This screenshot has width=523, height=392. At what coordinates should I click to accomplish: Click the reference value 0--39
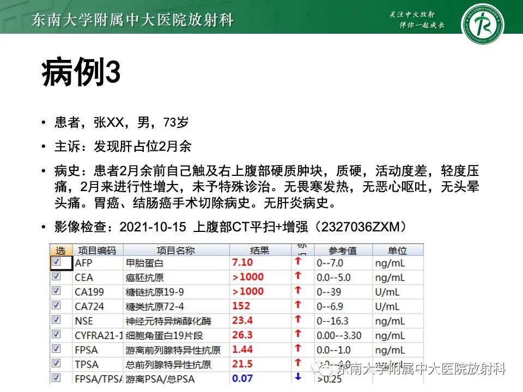(x=329, y=292)
